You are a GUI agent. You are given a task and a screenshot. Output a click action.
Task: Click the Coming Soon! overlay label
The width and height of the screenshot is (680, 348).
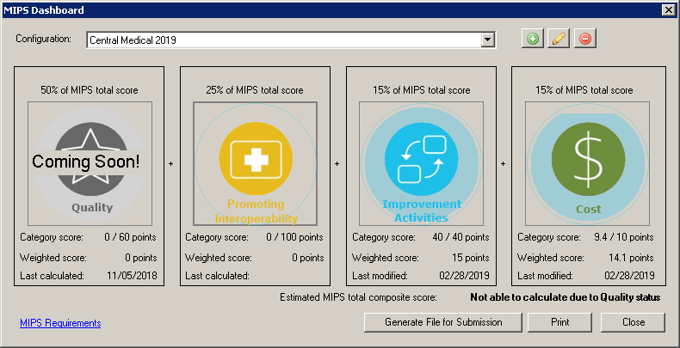[x=86, y=162]
